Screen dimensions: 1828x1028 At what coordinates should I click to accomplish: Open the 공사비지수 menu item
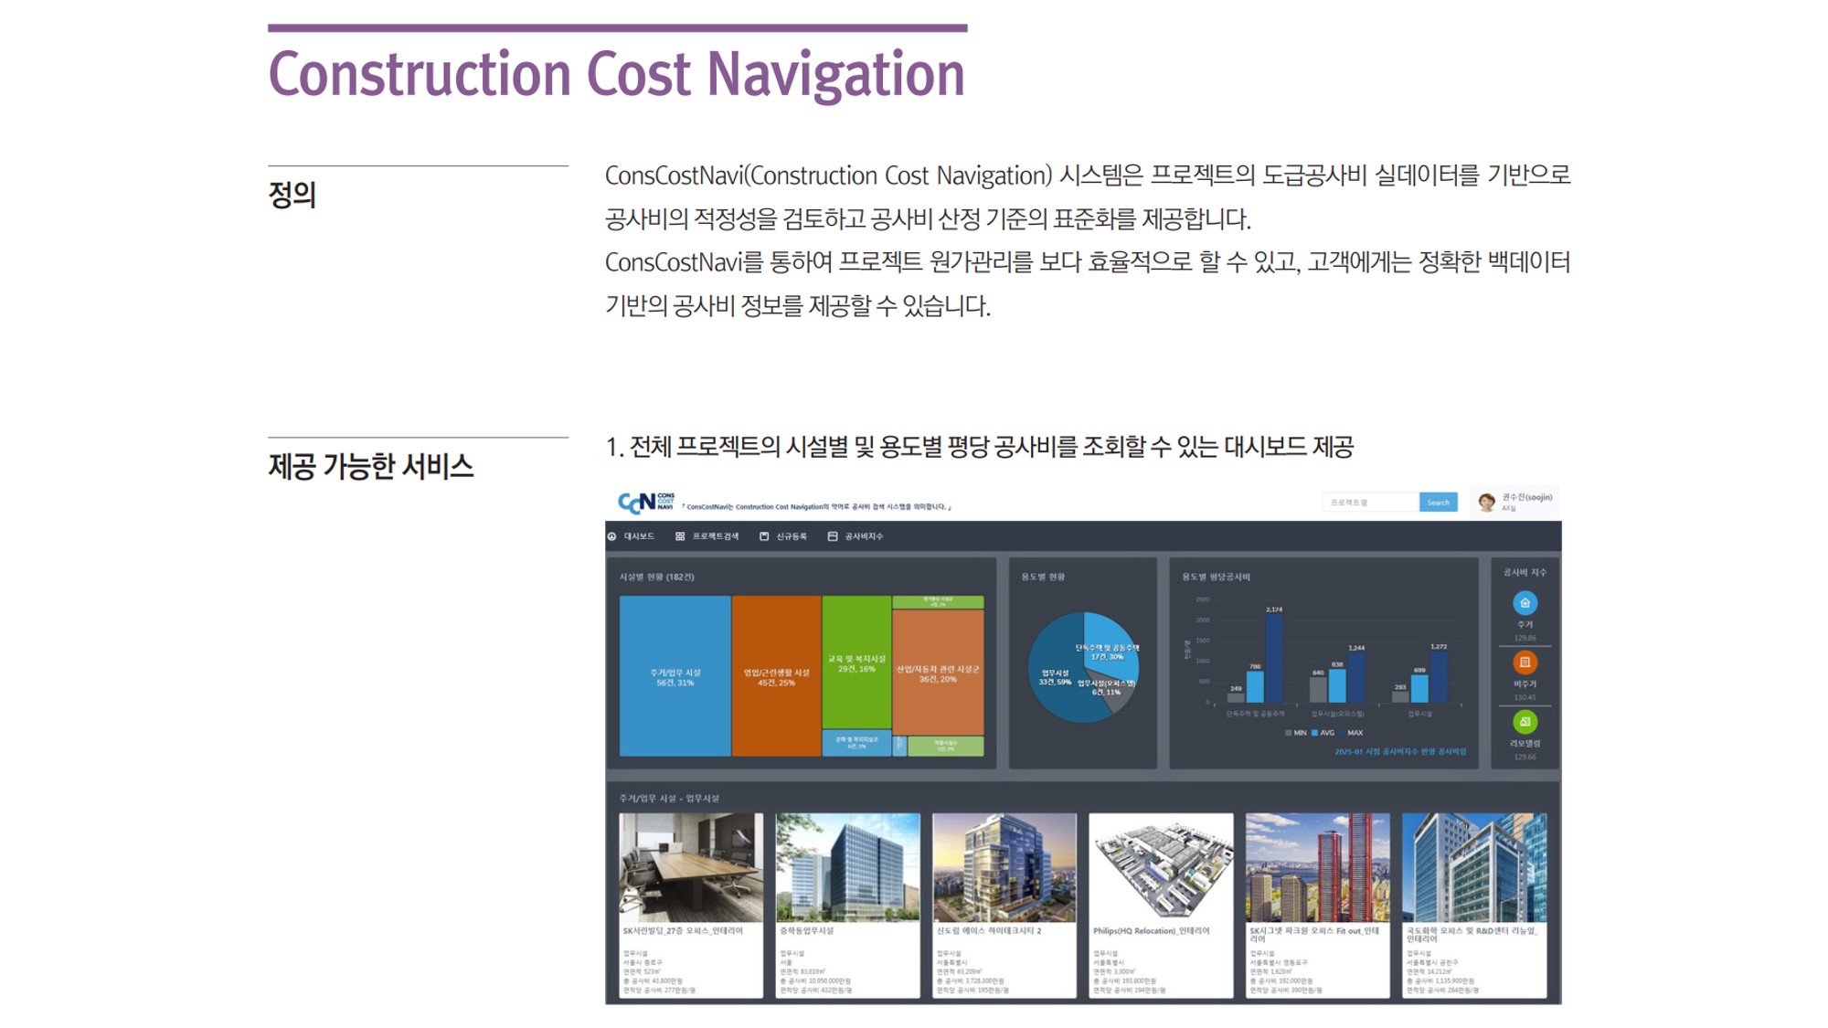click(x=864, y=536)
